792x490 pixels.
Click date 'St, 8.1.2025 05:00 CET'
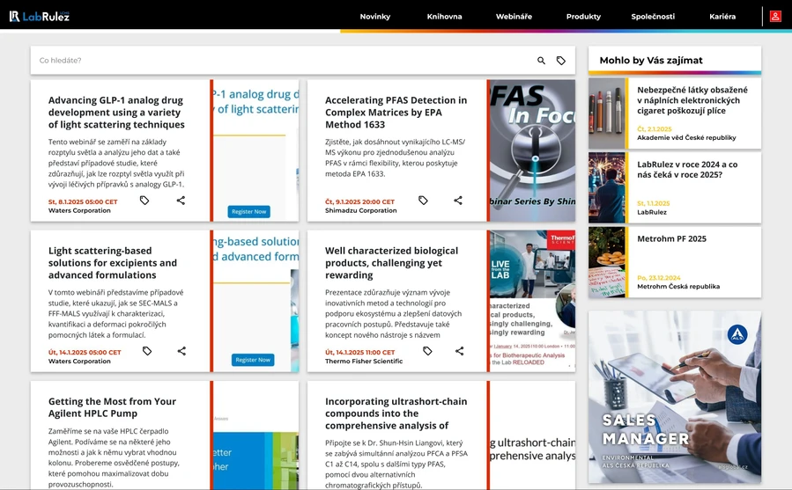coord(83,201)
